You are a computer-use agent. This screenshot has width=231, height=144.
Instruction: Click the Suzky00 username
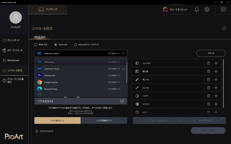pos(16,27)
